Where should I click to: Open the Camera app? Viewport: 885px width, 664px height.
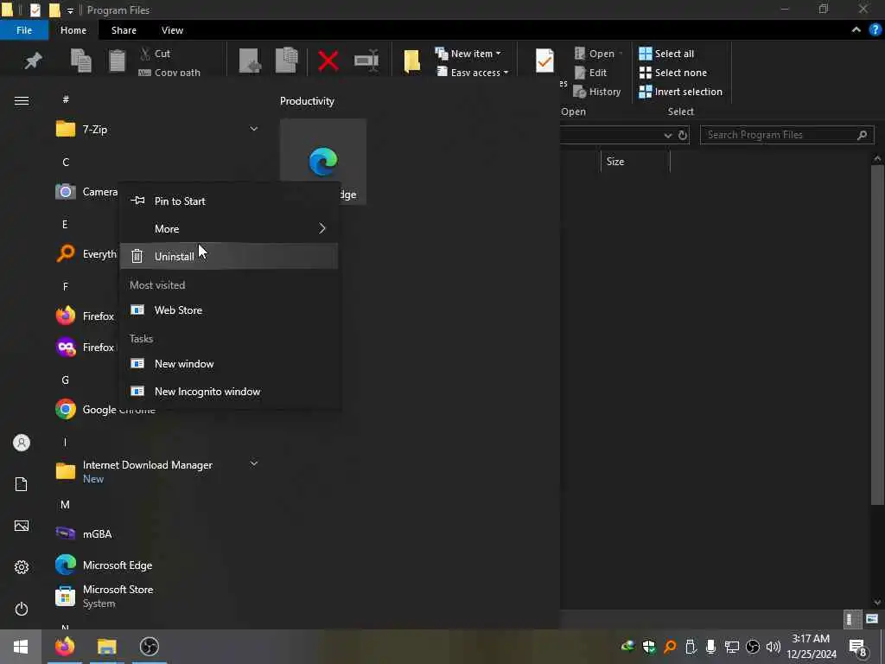click(x=87, y=192)
